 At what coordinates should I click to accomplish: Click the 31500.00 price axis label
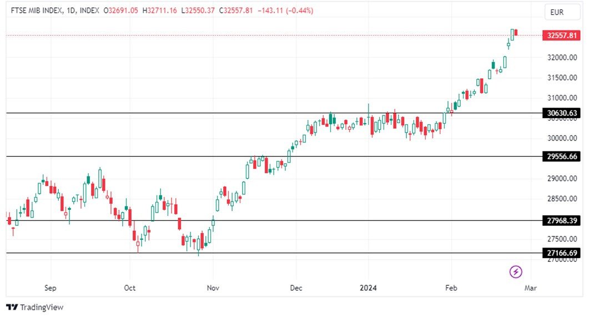point(562,78)
